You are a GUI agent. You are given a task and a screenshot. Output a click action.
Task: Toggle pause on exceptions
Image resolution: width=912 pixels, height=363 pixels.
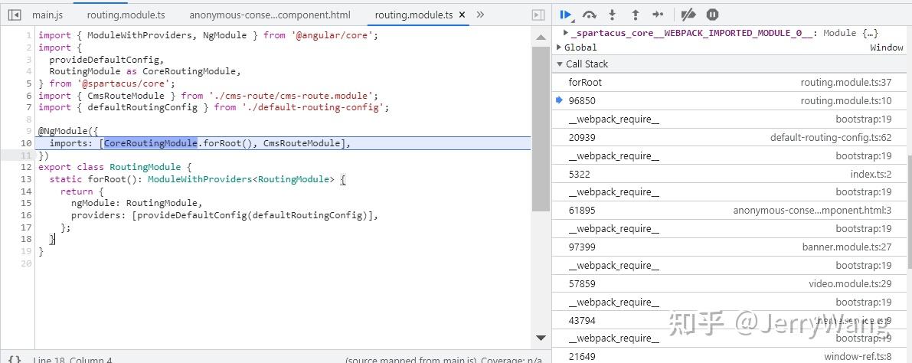tap(712, 15)
